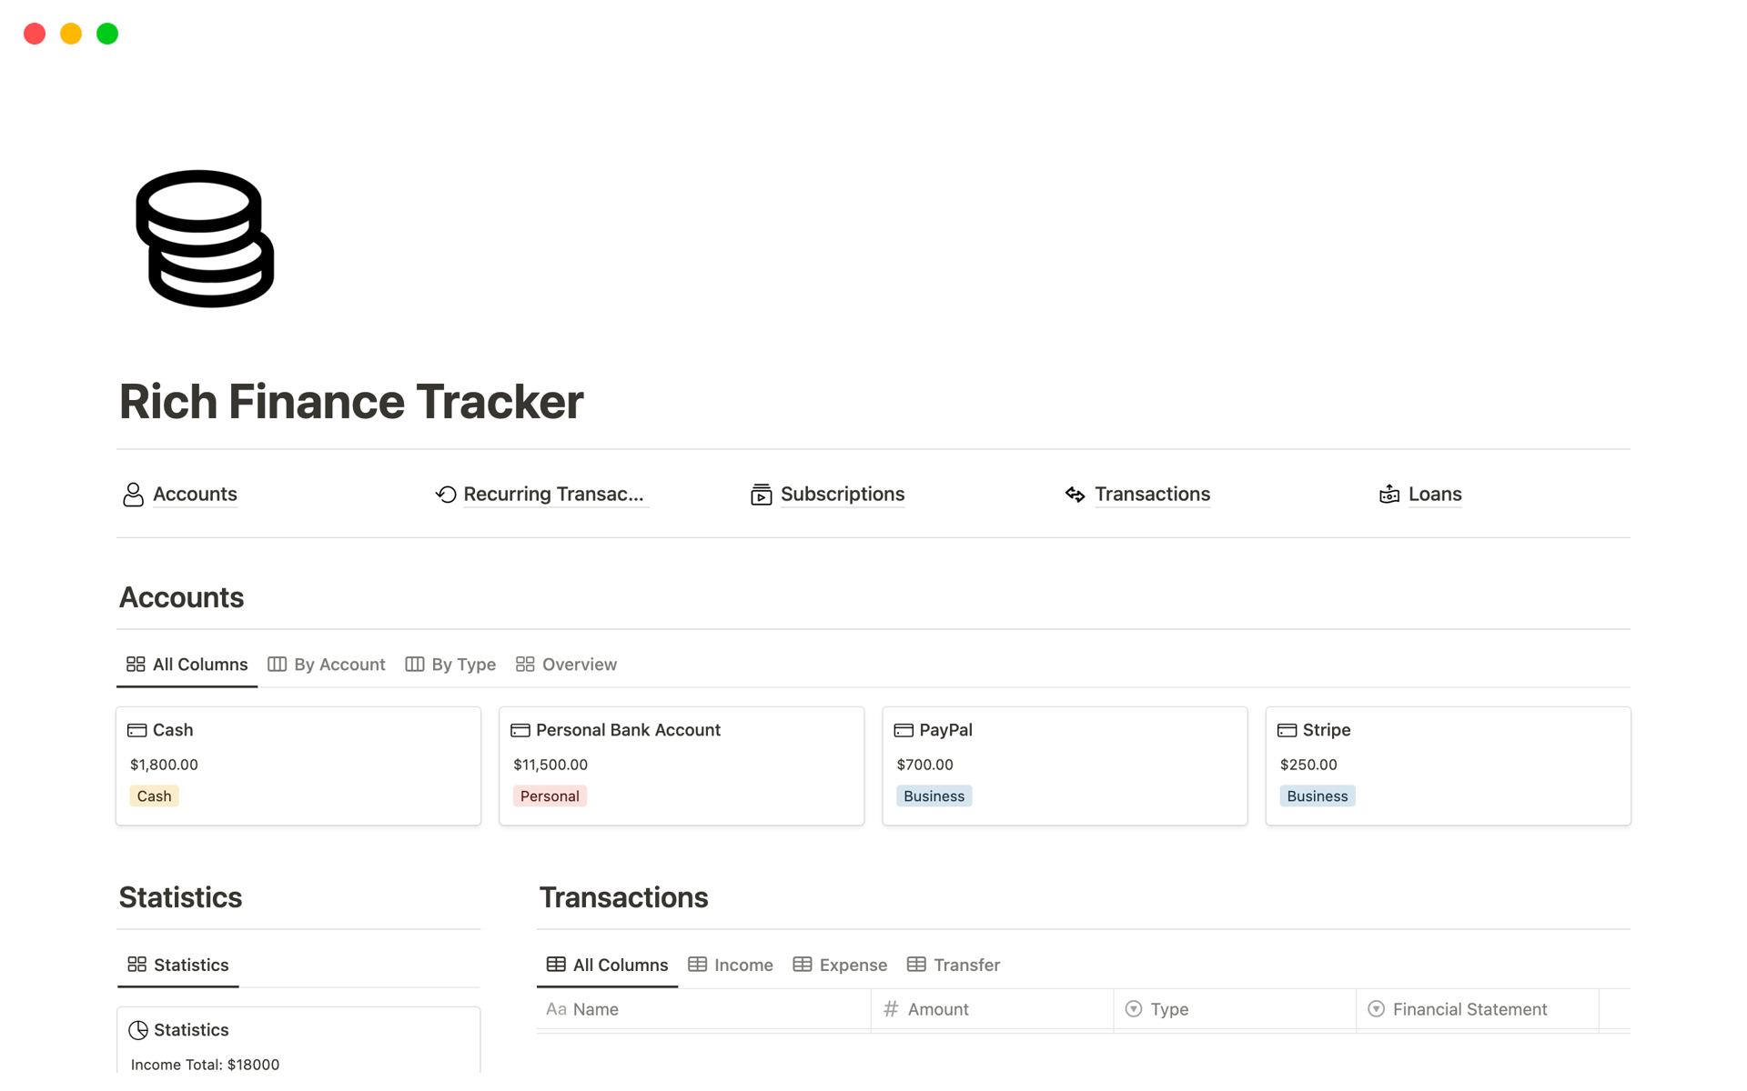Screen dimensions: 1747x1091
Task: Click the Transactions arrows icon
Action: point(1075,495)
